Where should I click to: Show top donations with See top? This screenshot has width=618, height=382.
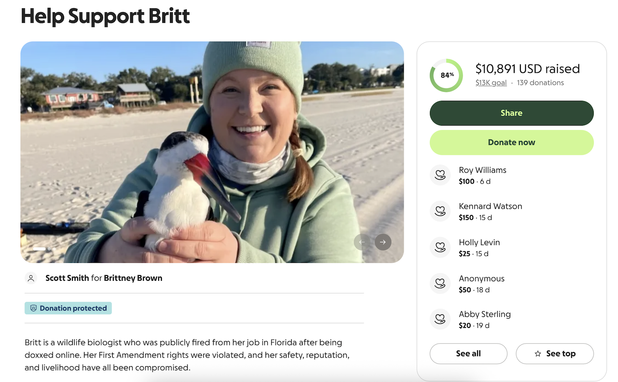[x=555, y=354]
